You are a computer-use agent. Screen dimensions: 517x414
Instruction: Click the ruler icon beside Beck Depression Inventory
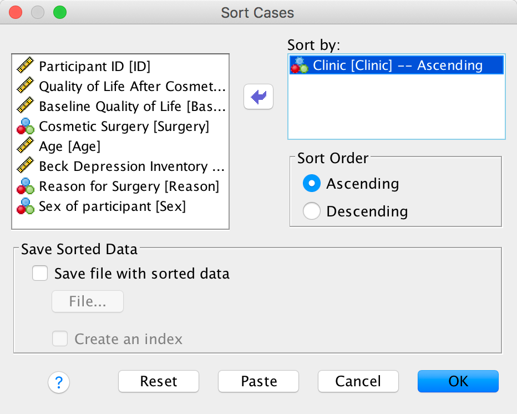(x=25, y=166)
